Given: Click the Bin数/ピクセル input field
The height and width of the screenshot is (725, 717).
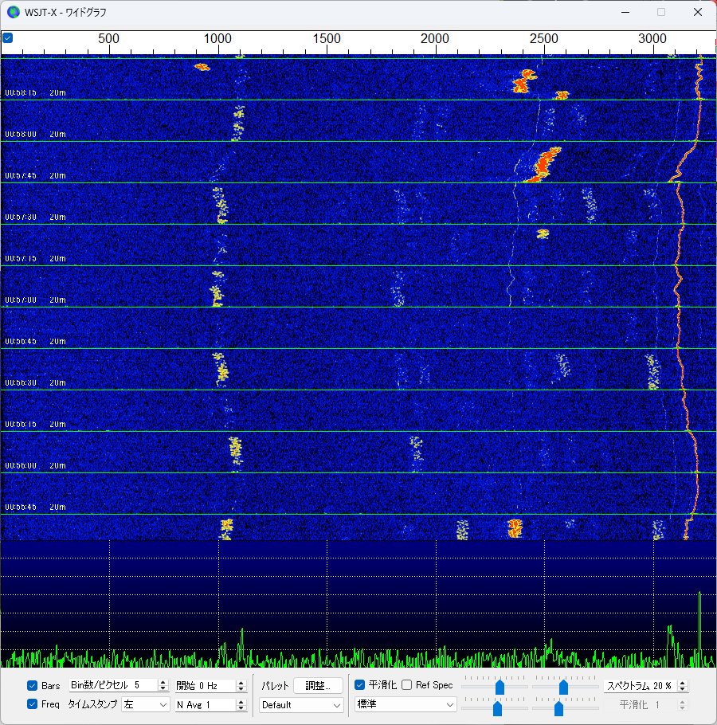Looking at the screenshot, I should pyautogui.click(x=114, y=685).
